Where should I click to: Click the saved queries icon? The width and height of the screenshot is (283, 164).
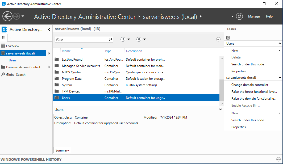click(139, 39)
